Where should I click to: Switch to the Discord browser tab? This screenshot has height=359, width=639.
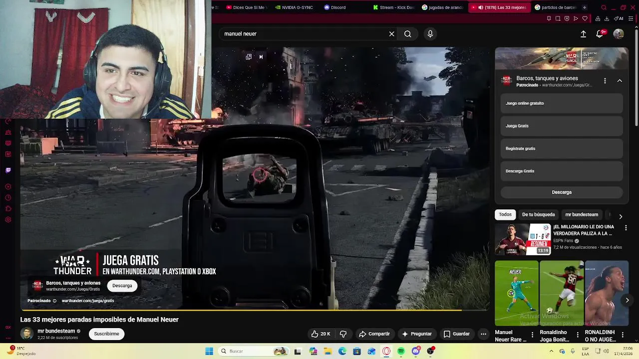tap(335, 7)
